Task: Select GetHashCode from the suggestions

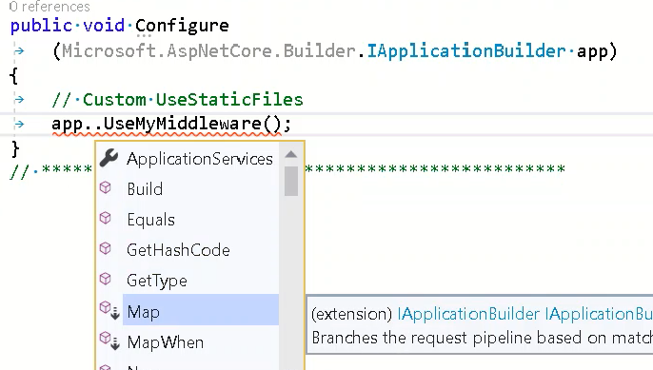Action: click(178, 250)
